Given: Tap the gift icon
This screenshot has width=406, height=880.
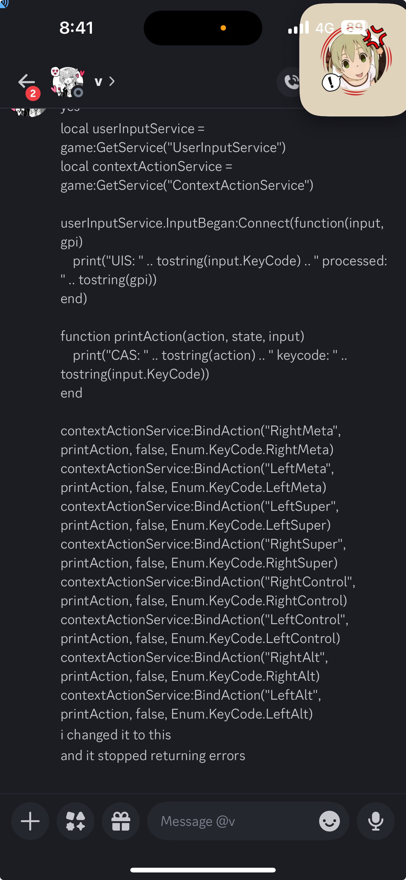Looking at the screenshot, I should pyautogui.click(x=121, y=821).
